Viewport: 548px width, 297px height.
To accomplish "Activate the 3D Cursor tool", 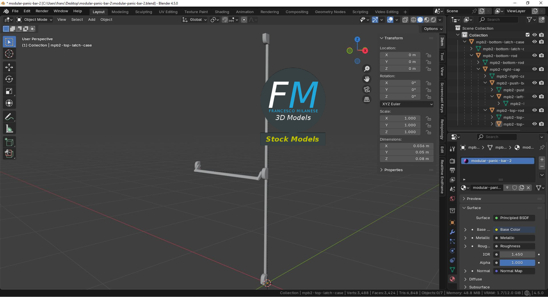I will (9, 54).
